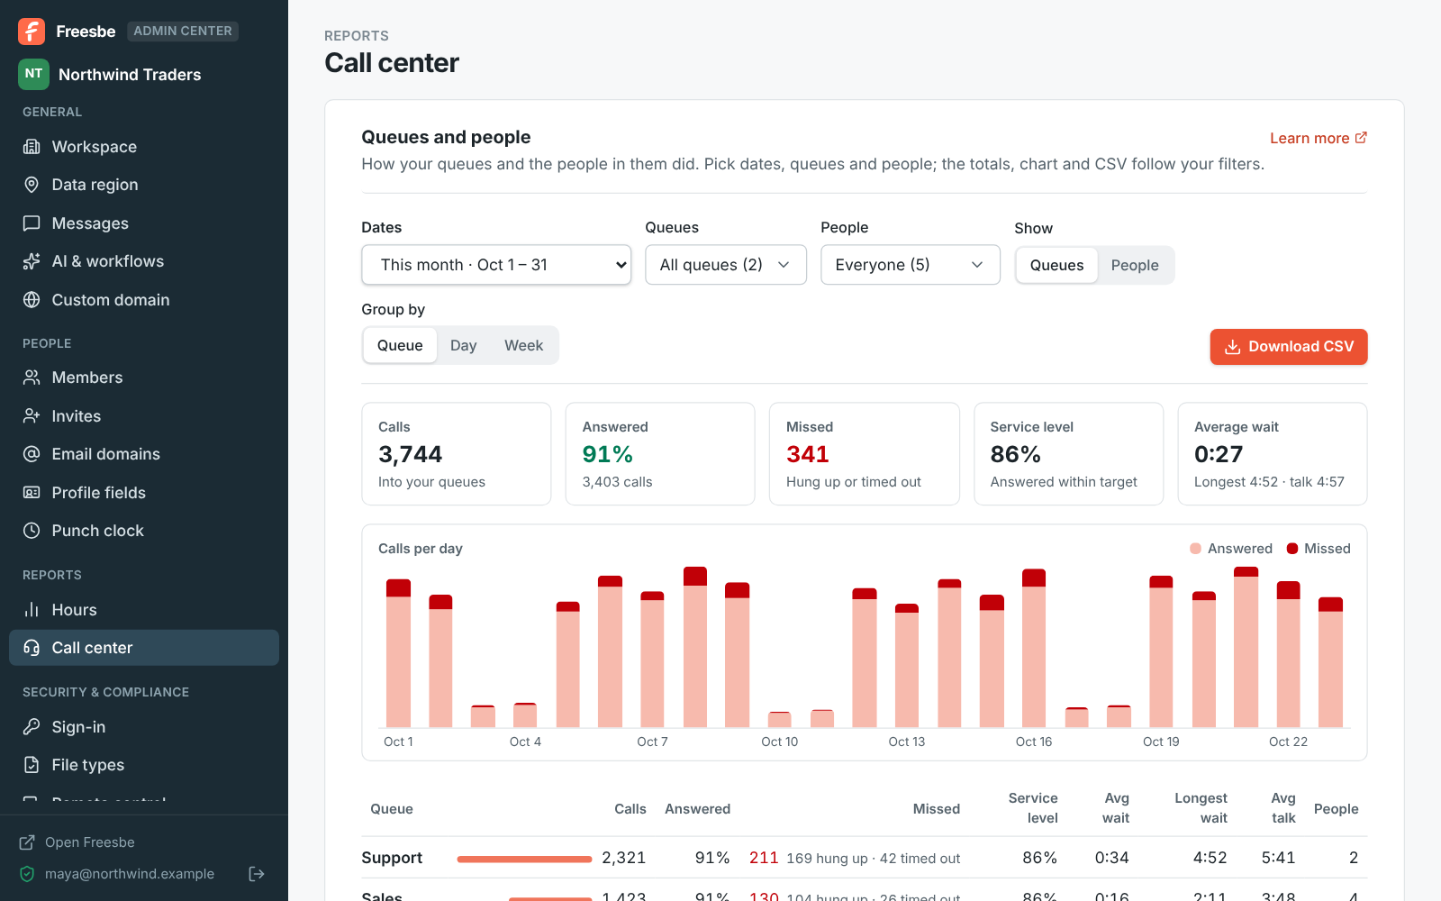Open Freesbe app link
1441x901 pixels.
[x=77, y=842]
